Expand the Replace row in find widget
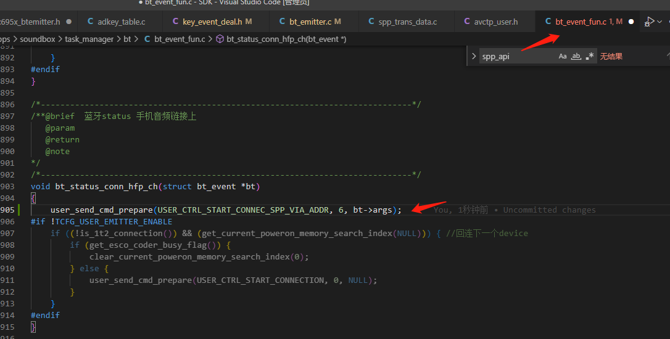 click(x=473, y=56)
